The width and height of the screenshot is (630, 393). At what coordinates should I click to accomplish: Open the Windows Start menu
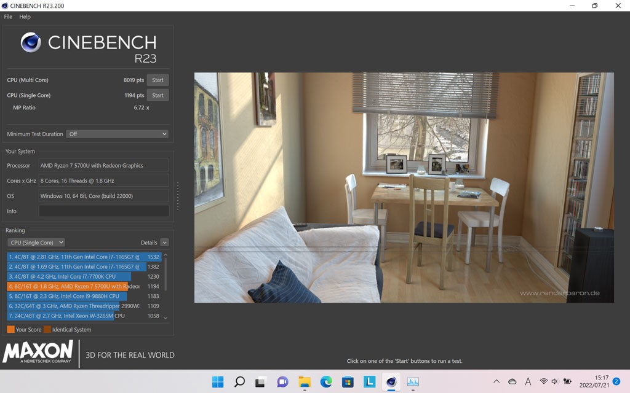pyautogui.click(x=218, y=382)
